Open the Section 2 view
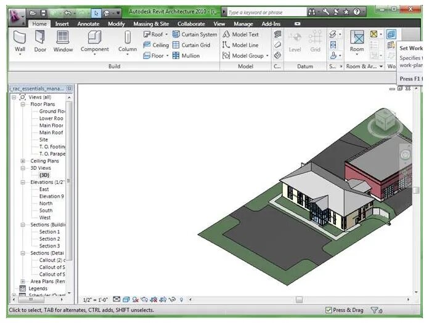 (x=49, y=239)
